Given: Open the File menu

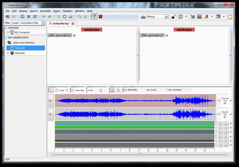Looking at the screenshot, I should [8, 11].
